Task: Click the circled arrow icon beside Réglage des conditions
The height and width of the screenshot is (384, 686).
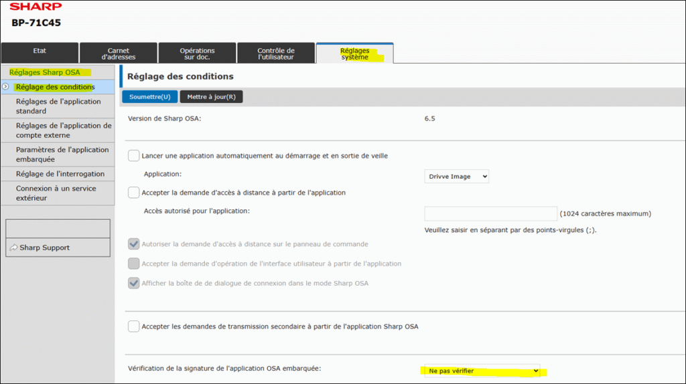Action: (x=5, y=86)
